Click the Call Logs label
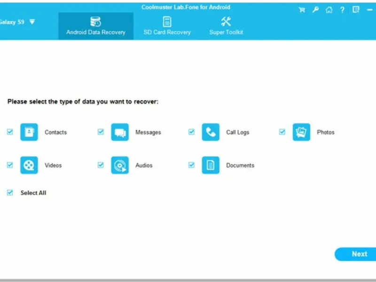The image size is (376, 282). click(x=238, y=133)
